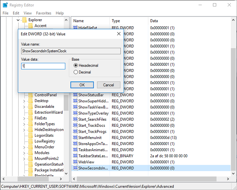
Task: Click the ControlPanel folder icon in tree
Action: (x=30, y=95)
